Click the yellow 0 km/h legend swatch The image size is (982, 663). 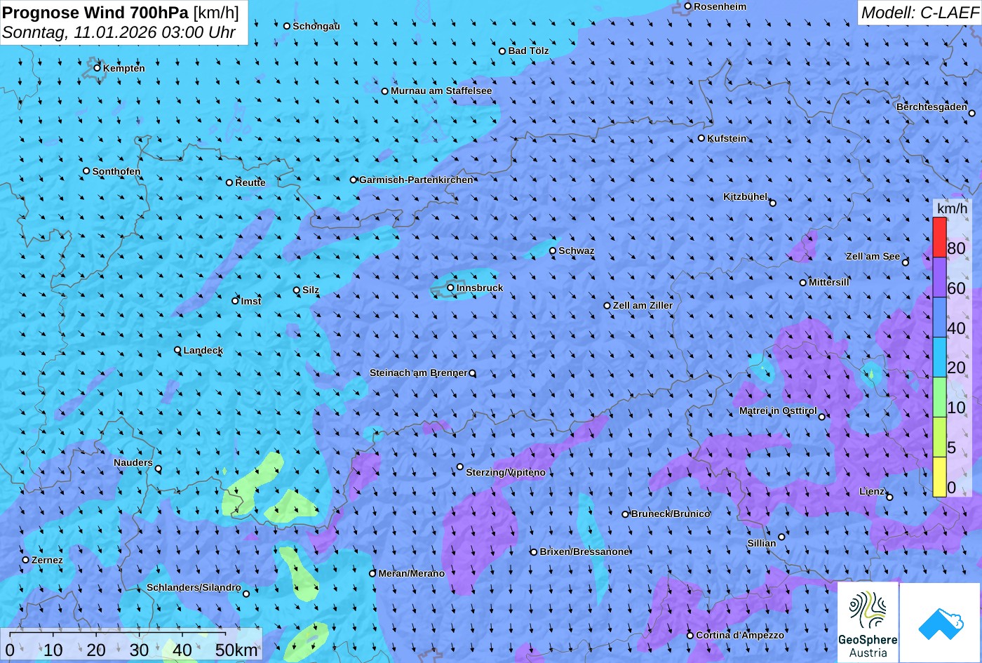pyautogui.click(x=940, y=477)
